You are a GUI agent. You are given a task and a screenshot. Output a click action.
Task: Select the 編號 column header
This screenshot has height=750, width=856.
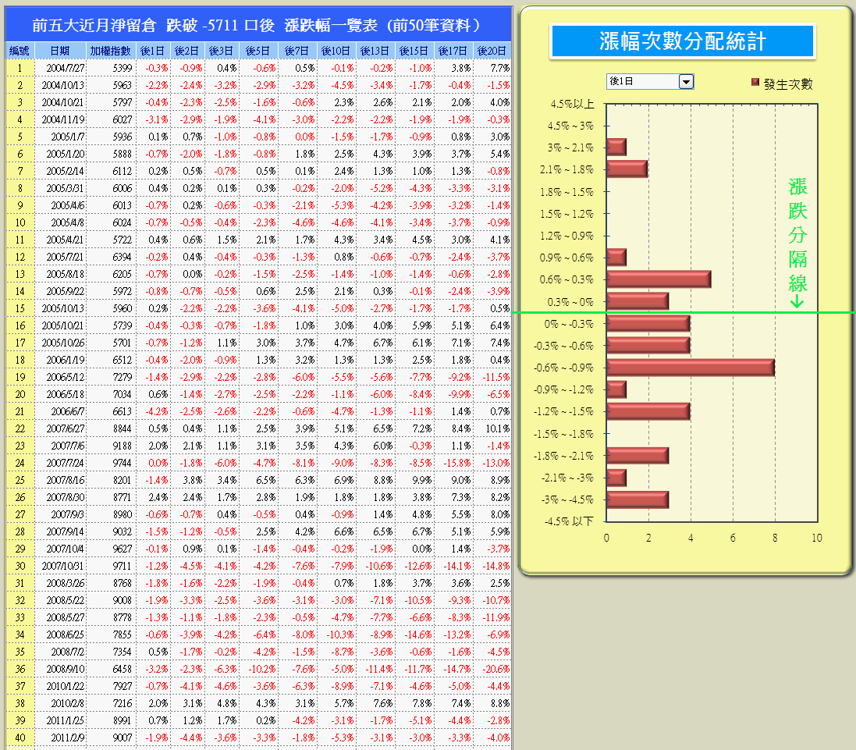point(20,51)
